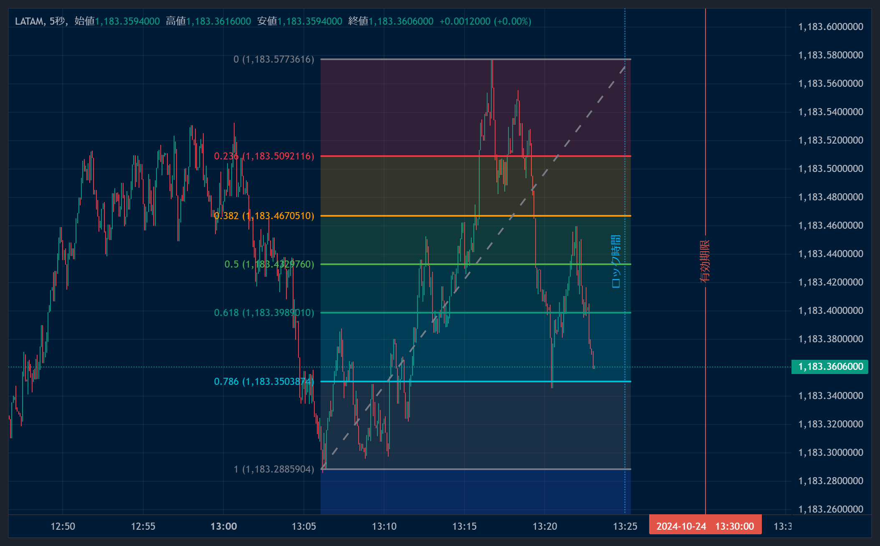Click the red 0.236 retracement line

[x=475, y=156]
